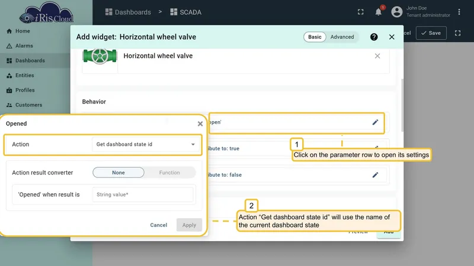Screen dimensions: 474x266
Task: Focus the String value input field
Action: (x=143, y=194)
